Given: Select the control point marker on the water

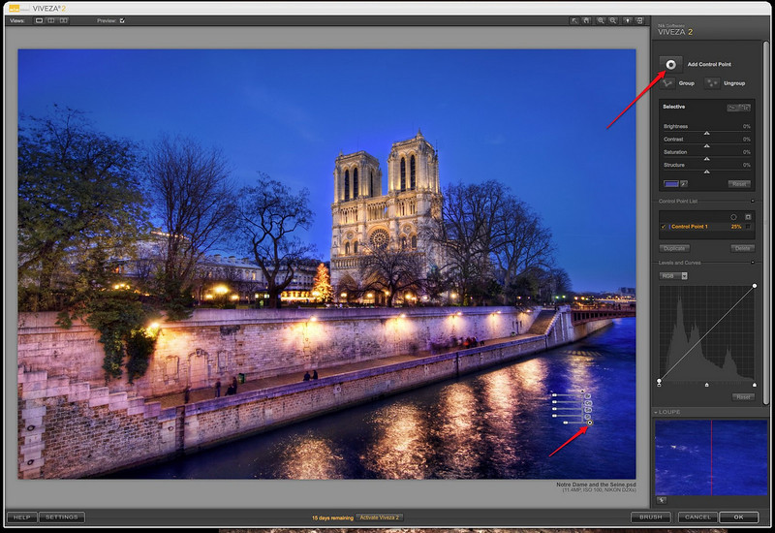Looking at the screenshot, I should 590,423.
